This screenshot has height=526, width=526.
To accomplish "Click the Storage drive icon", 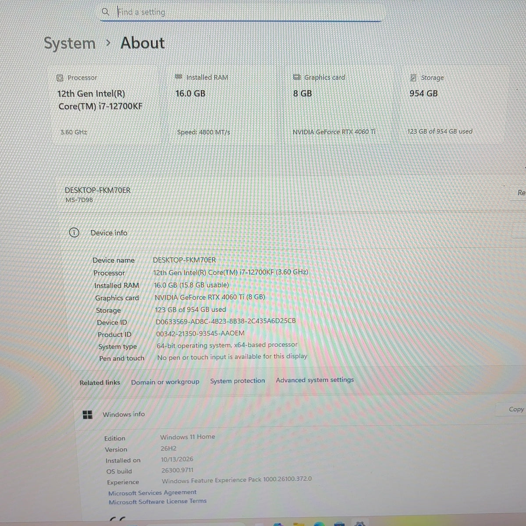I will point(413,78).
